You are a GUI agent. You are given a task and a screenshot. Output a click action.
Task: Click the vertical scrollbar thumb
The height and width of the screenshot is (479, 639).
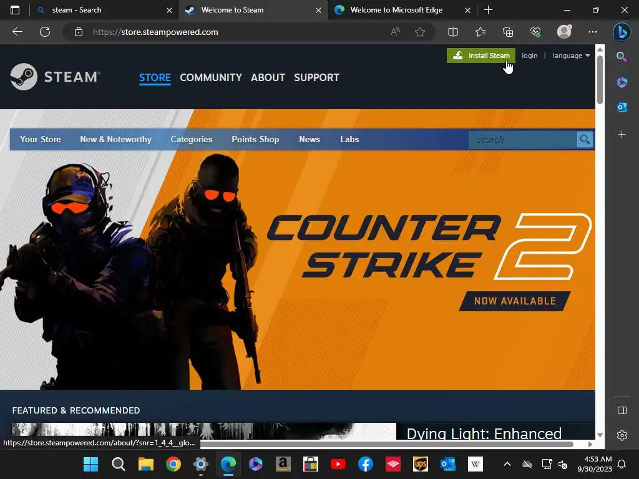point(600,79)
